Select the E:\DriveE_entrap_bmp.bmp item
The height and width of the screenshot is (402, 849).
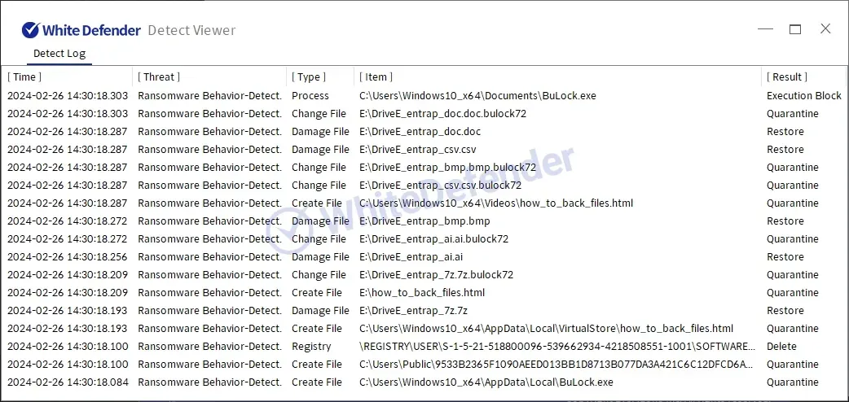(424, 221)
